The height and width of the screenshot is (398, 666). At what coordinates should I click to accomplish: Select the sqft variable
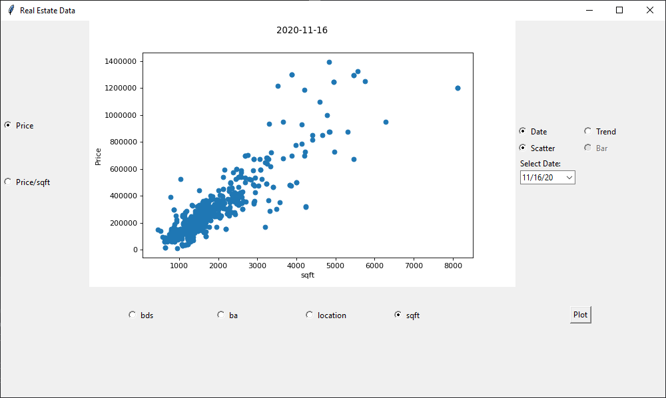pos(398,314)
